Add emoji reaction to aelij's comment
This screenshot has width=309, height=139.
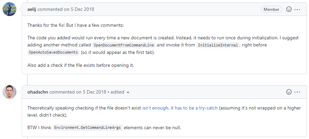pos(289,9)
